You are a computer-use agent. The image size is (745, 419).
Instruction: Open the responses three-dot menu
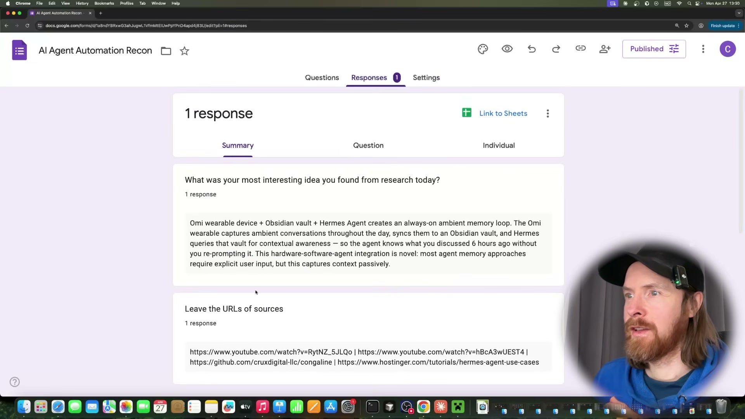tap(547, 114)
